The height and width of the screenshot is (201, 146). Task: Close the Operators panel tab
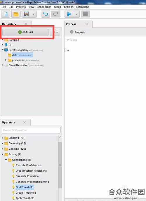[x=25, y=122]
